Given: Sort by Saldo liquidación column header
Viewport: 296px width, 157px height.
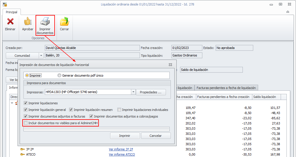Looking at the screenshot, I should tap(266, 97).
